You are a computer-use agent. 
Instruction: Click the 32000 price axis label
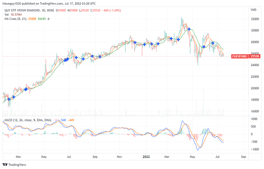[255, 19]
